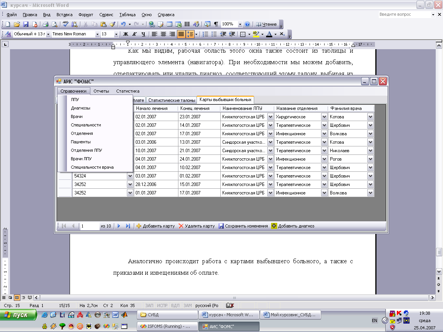Open the Times New Roman font dropdown

pyautogui.click(x=97, y=34)
